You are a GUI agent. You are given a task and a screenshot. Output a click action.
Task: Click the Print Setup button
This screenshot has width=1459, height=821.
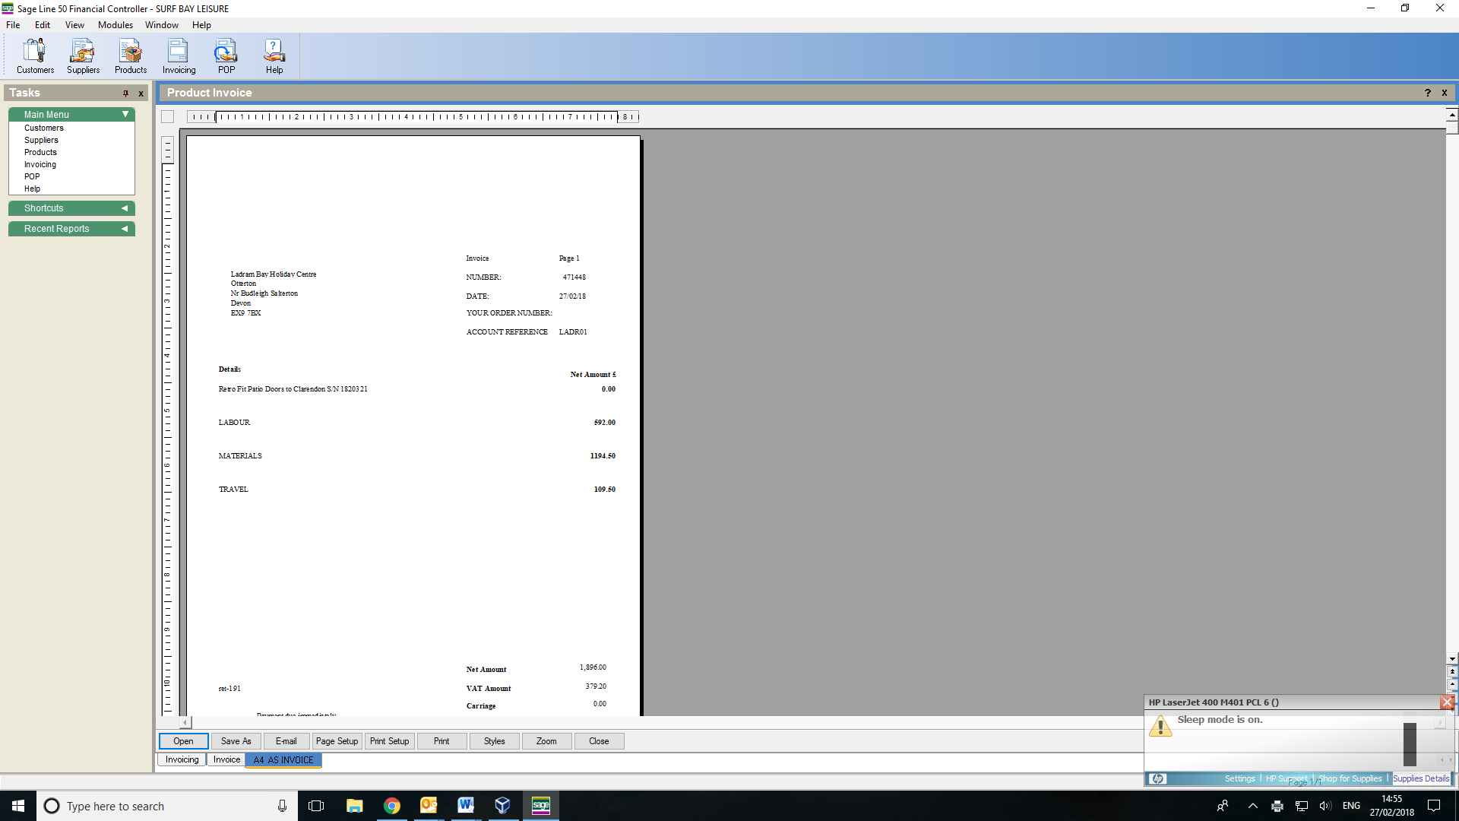point(389,741)
